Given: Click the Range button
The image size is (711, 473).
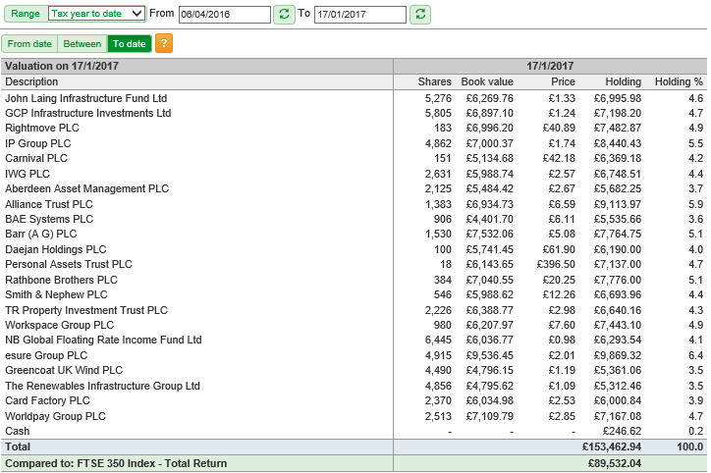Looking at the screenshot, I should pyautogui.click(x=26, y=14).
